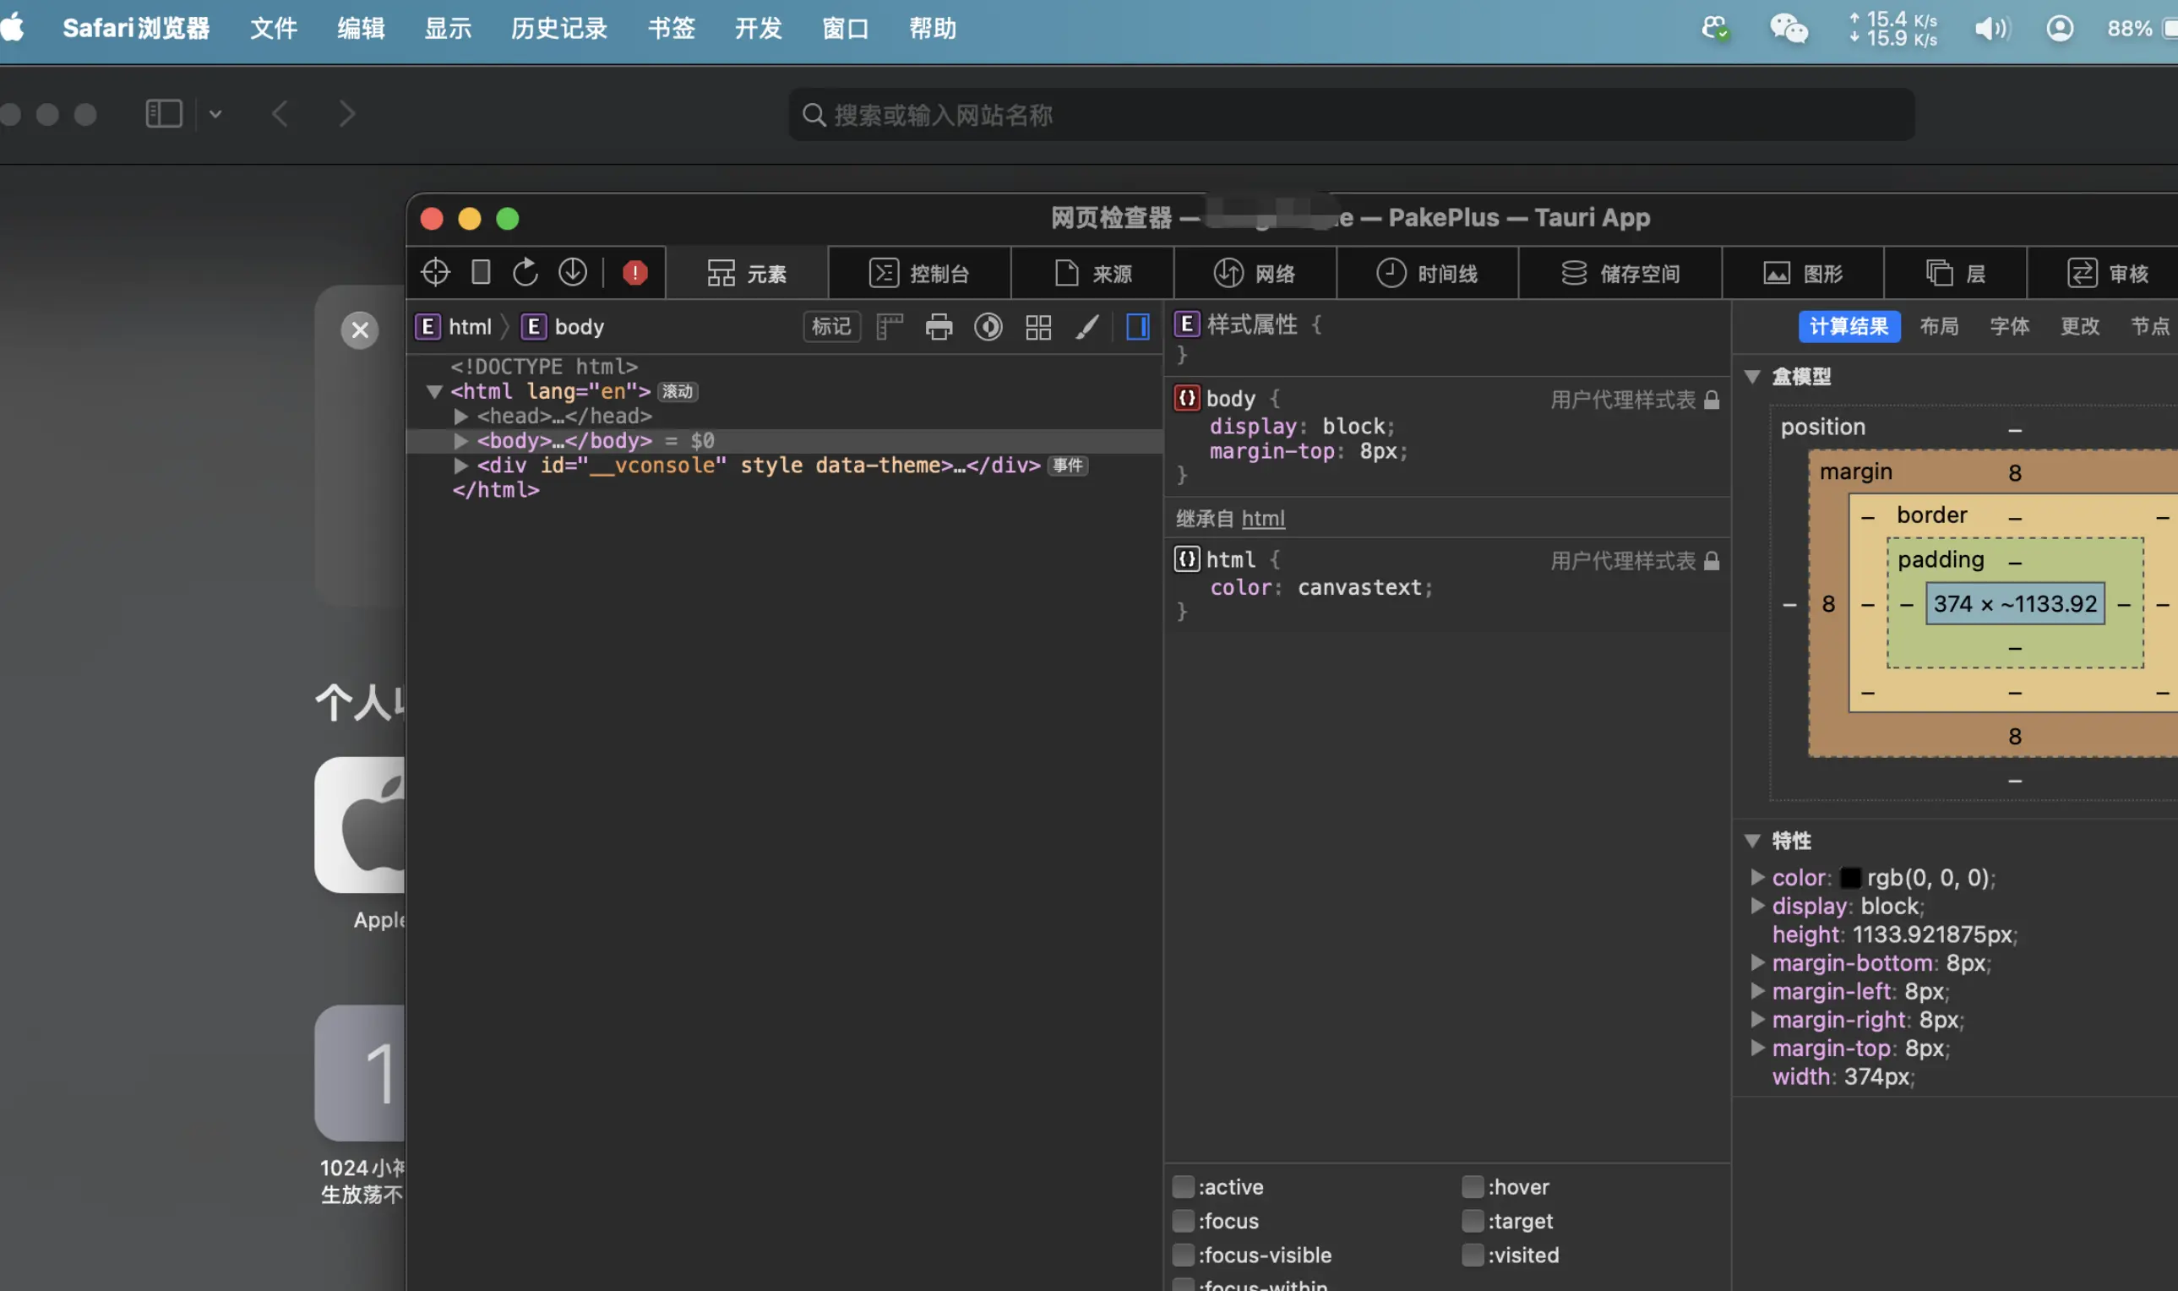Screen dimensions: 2178x1291
Task: Toggle the rulers icon in the DOM toolbar
Action: (889, 327)
